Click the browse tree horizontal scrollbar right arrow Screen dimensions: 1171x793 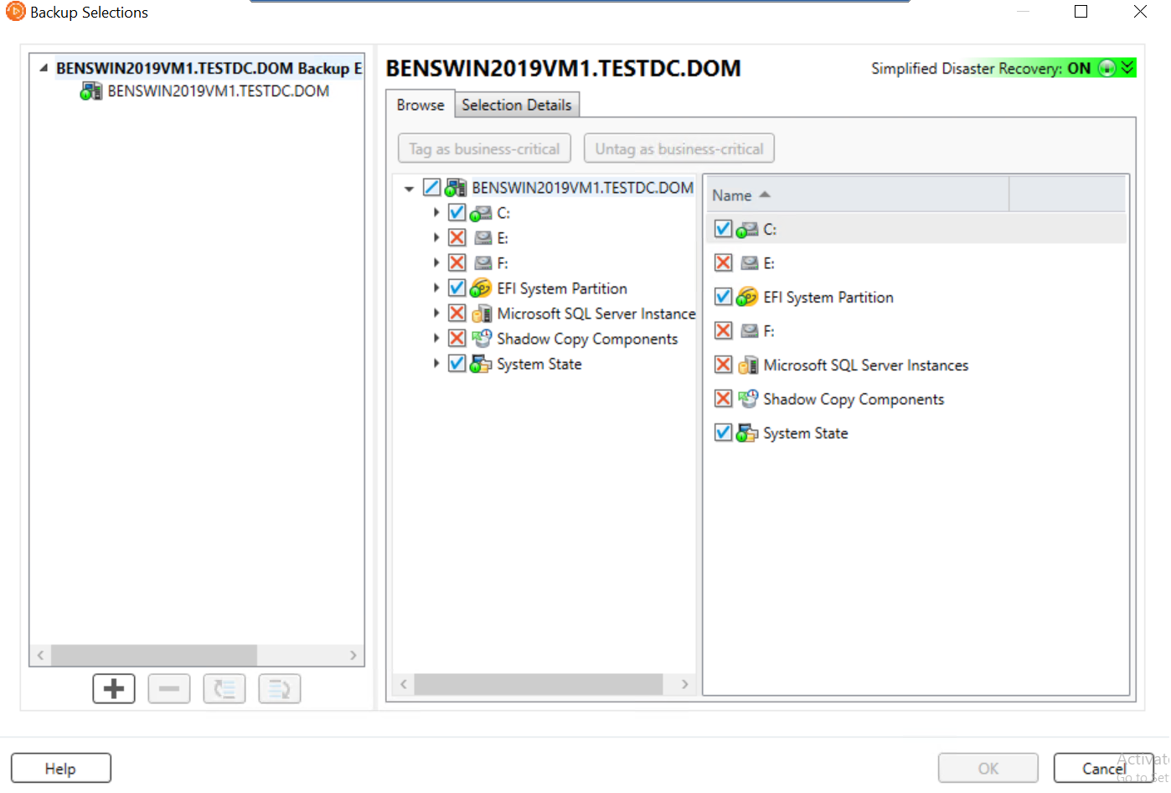tap(684, 685)
